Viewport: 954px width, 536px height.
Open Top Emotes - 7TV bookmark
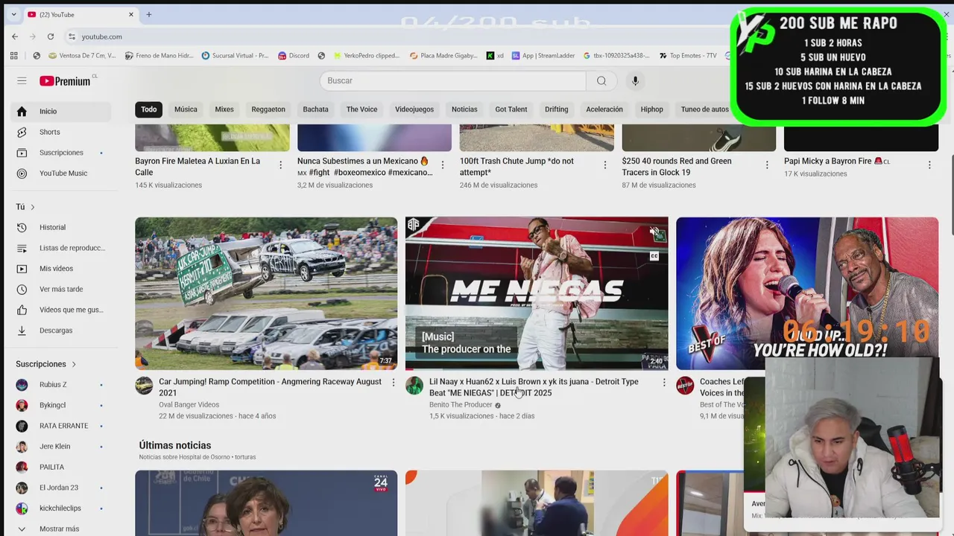tap(686, 55)
